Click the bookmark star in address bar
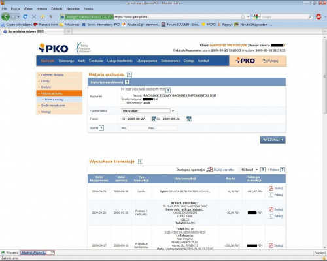Screen dimensions: 327x261 point(243,16)
